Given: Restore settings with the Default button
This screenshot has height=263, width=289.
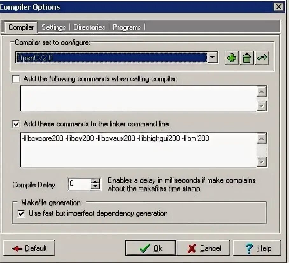Looking at the screenshot, I should [x=29, y=248].
